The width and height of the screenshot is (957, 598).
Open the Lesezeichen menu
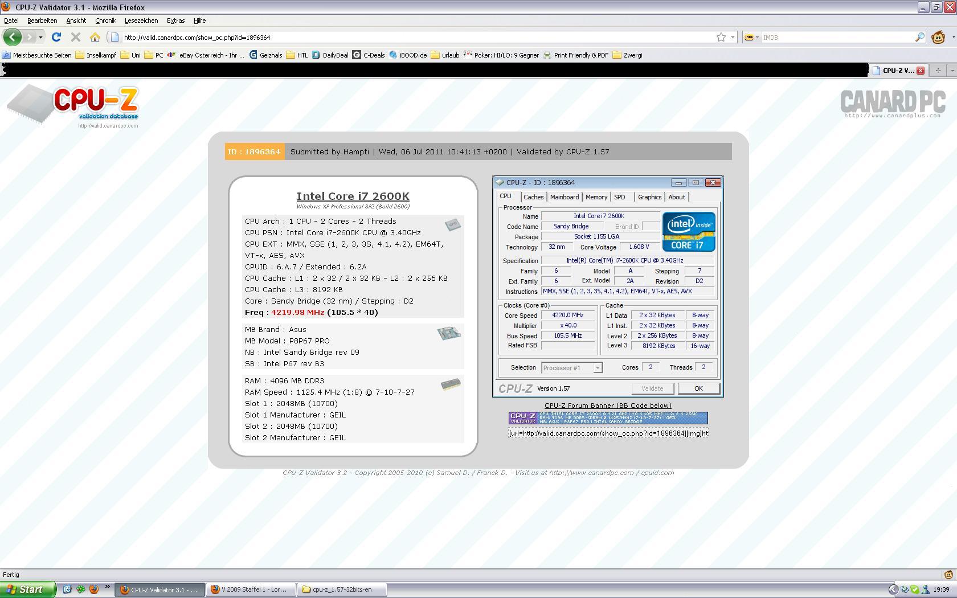(x=141, y=21)
